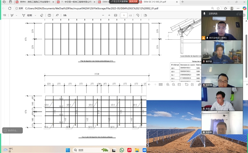Switch to the 中交第一航务工程局 tab

coord(76,2)
